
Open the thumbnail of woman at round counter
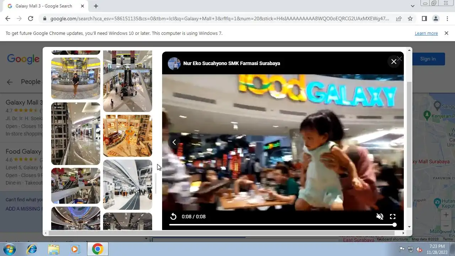(x=76, y=78)
